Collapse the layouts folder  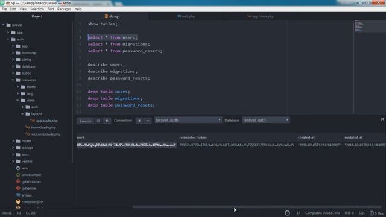[23, 114]
